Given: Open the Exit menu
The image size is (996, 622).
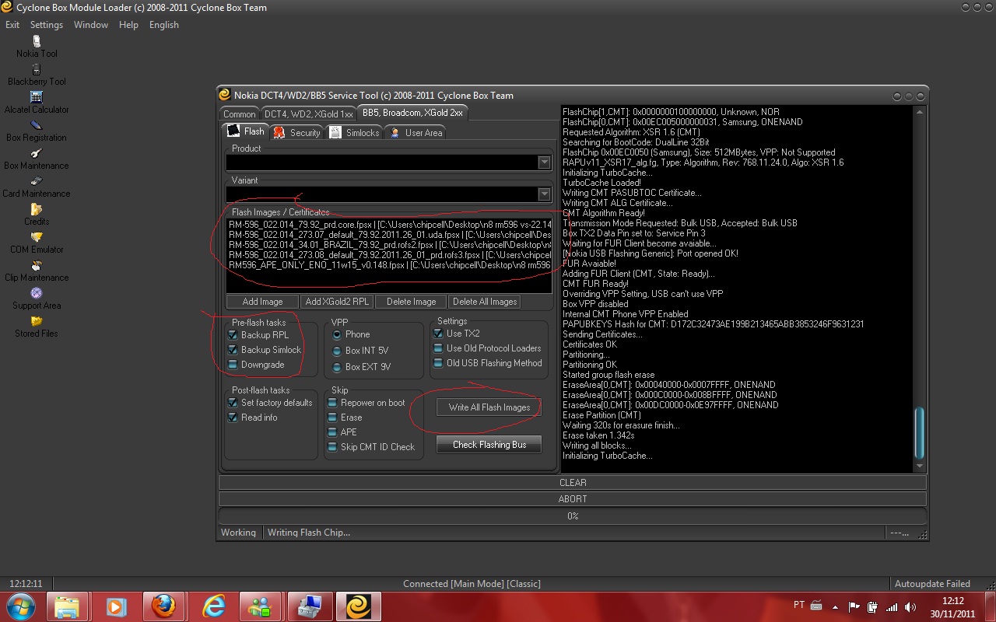Looking at the screenshot, I should (x=12, y=25).
